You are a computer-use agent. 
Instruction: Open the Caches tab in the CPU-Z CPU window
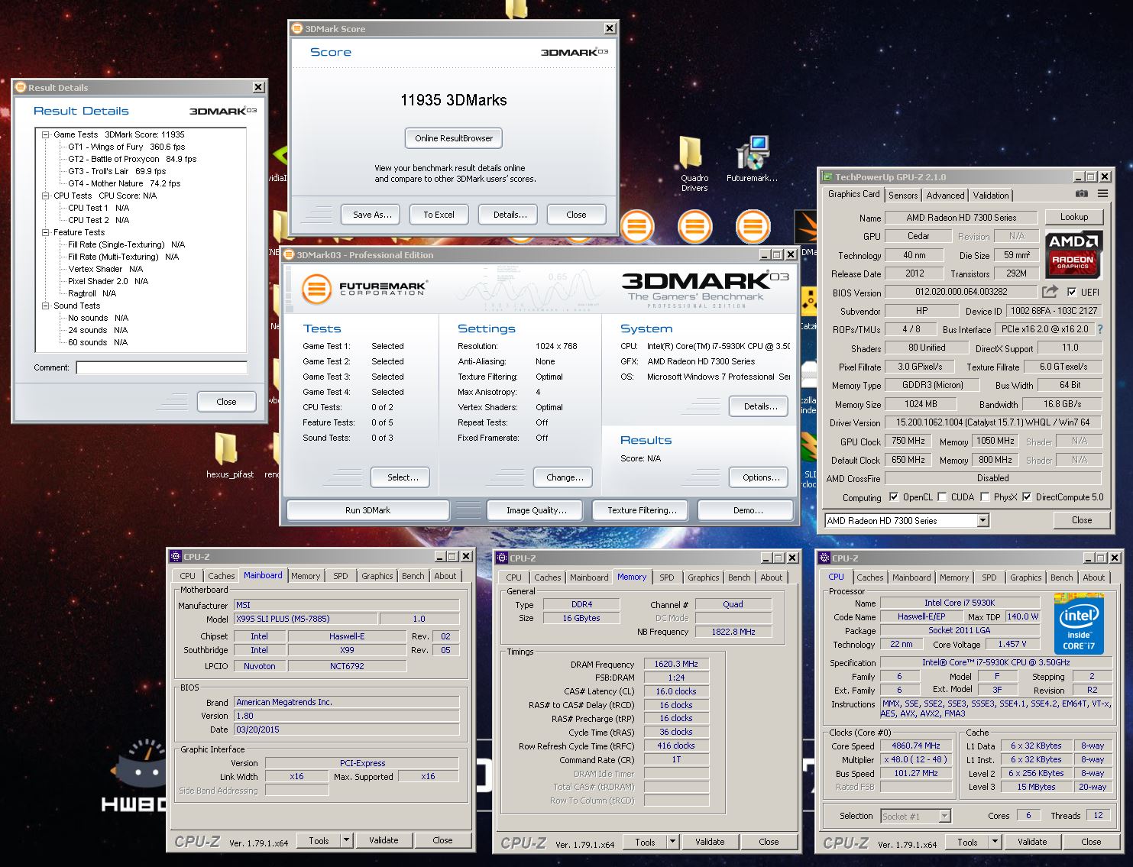pyautogui.click(x=869, y=577)
